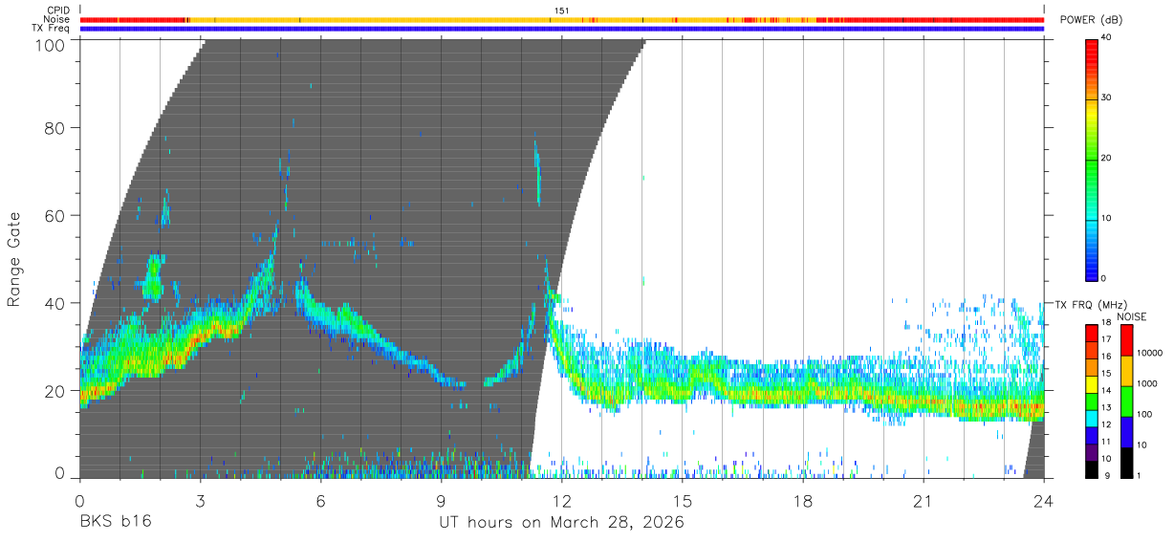Click hour 9 on time axis
This screenshot has width=1174, height=542.
[441, 500]
